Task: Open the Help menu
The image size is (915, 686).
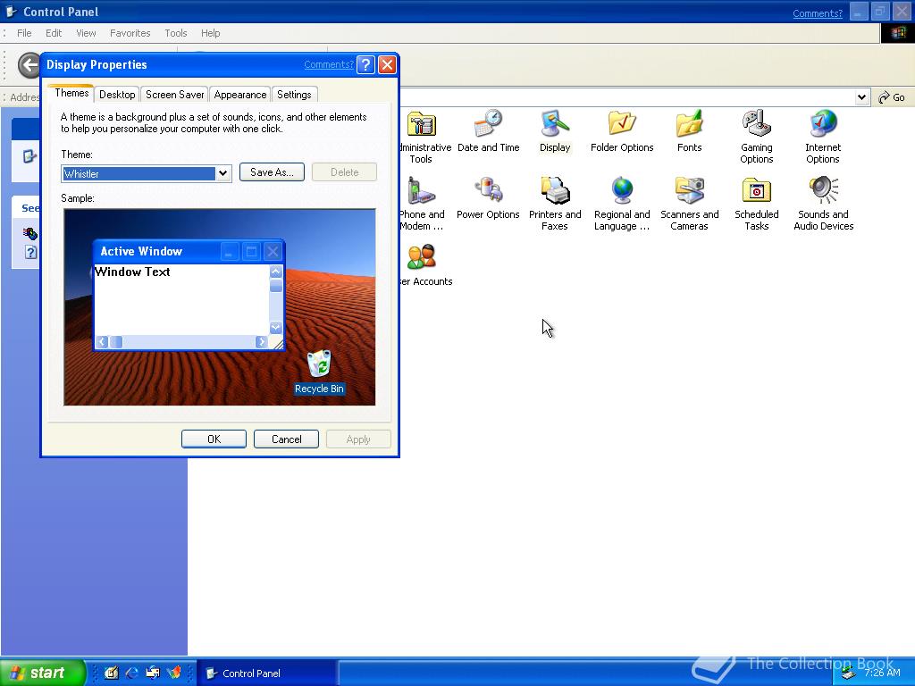Action: pos(211,33)
